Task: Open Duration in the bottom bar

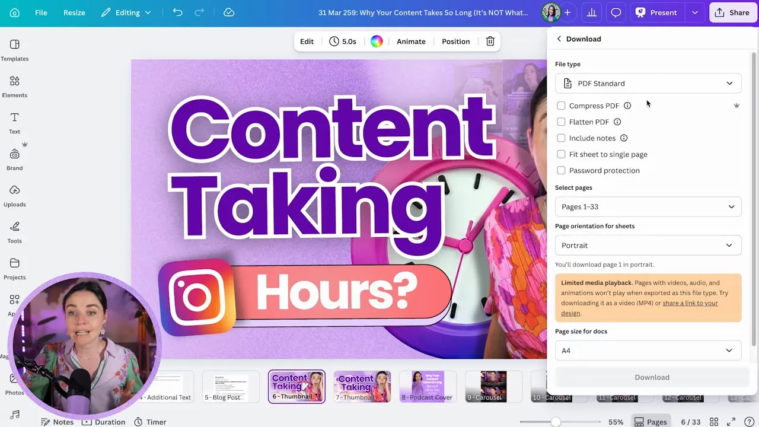Action: click(x=104, y=422)
